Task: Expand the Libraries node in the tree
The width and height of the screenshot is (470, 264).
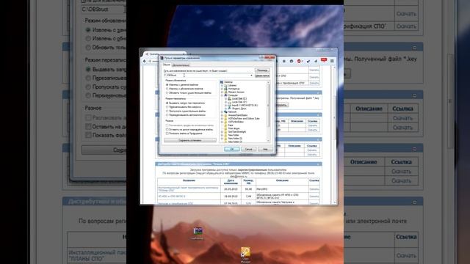Action: coord(222,85)
